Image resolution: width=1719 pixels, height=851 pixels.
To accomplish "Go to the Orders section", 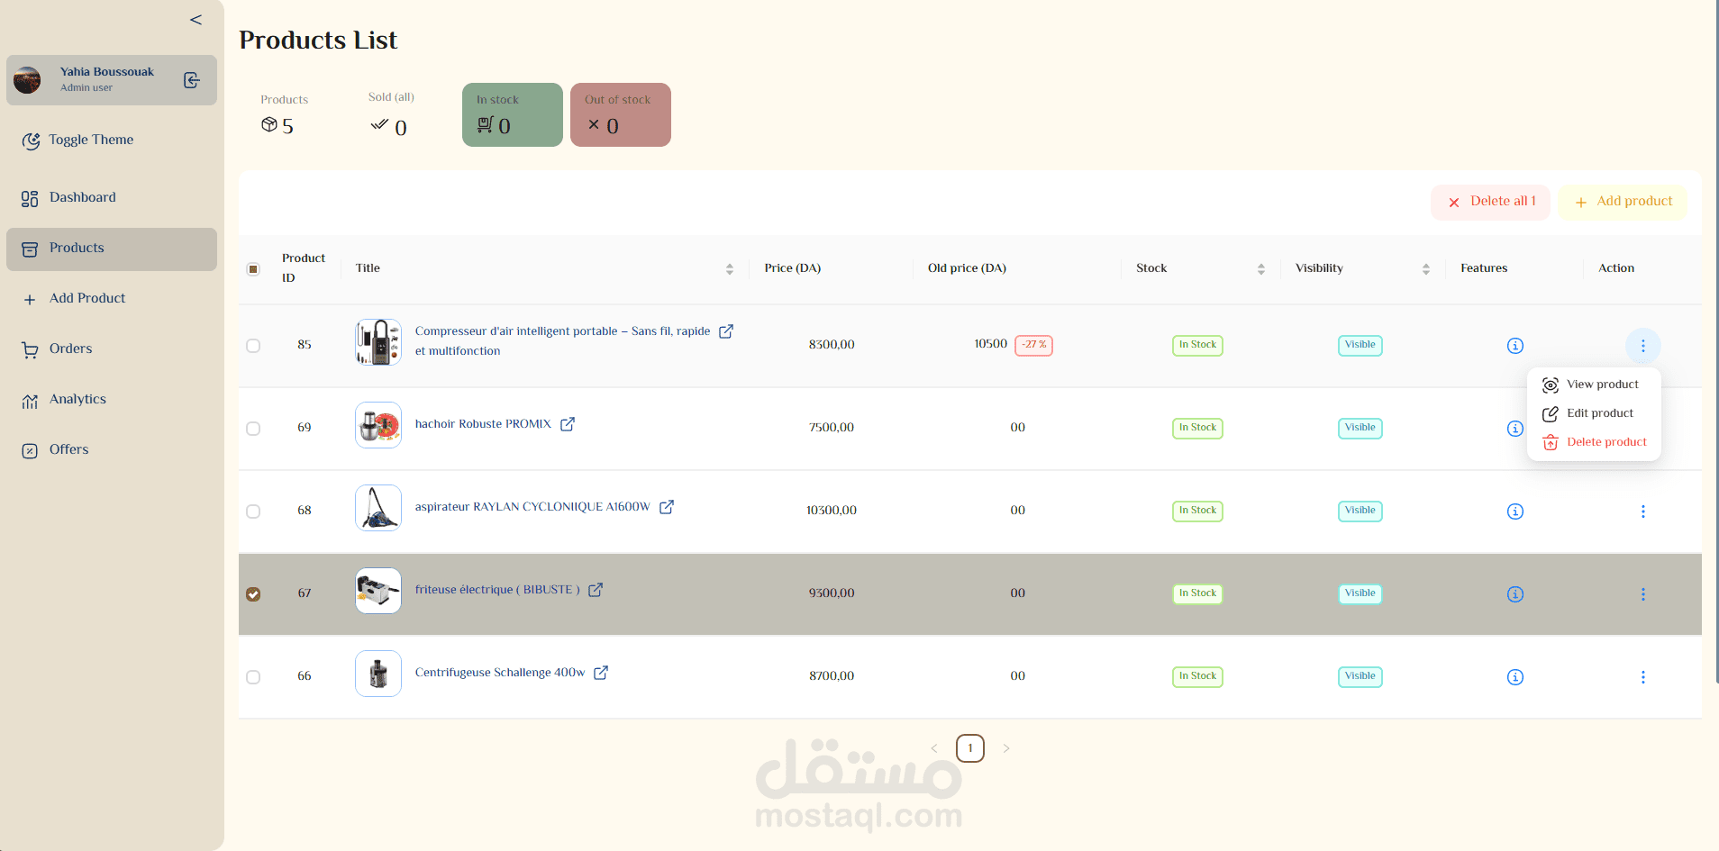I will click(112, 349).
